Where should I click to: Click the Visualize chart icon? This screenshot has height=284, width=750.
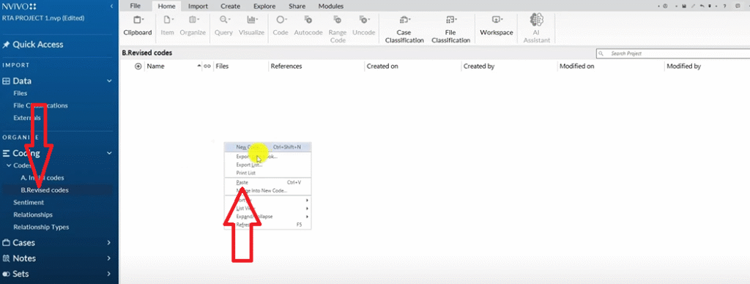[252, 20]
